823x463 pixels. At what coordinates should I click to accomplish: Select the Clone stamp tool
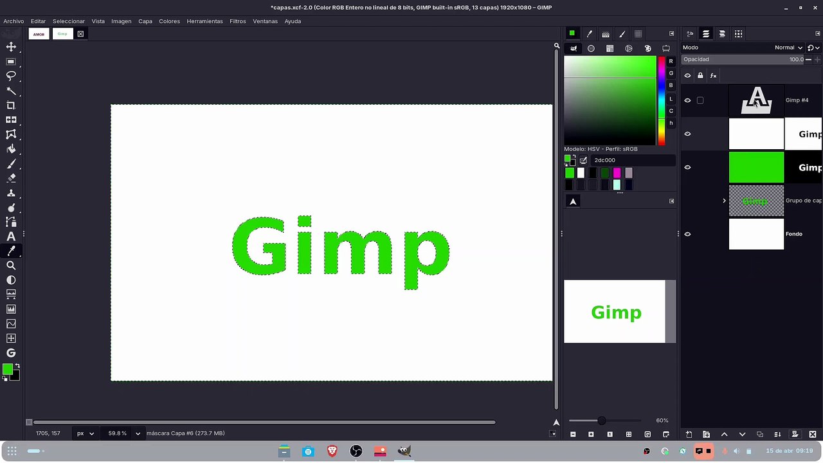[x=11, y=193]
